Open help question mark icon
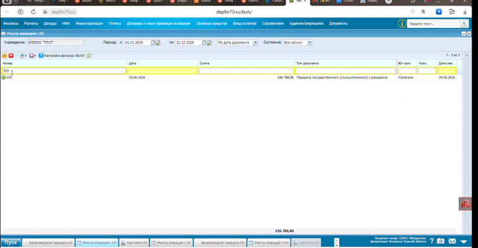This screenshot has height=248, width=478. click(431, 241)
